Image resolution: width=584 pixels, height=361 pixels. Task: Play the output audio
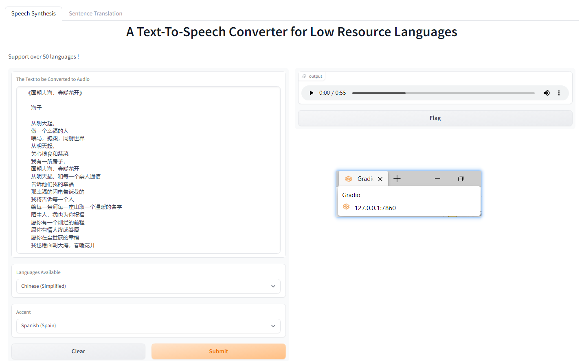click(x=312, y=93)
